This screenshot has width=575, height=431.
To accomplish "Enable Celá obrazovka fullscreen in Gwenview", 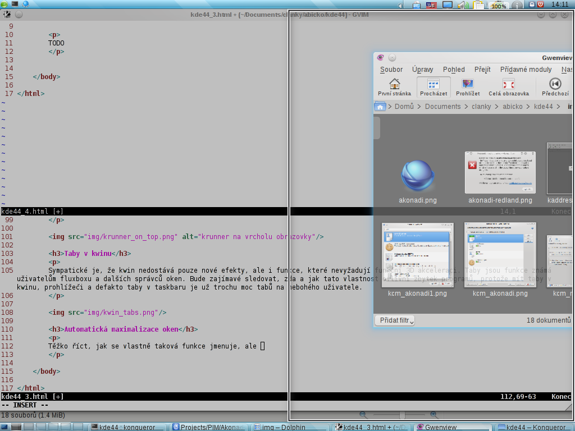I will [509, 88].
